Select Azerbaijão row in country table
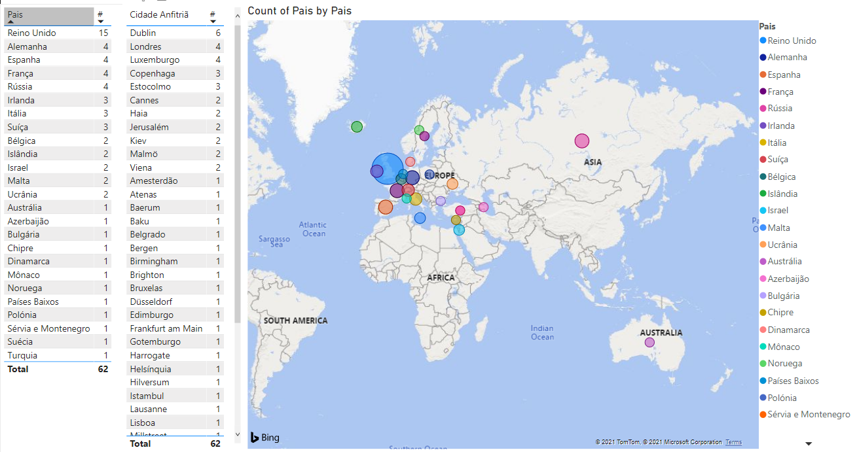857x452 pixels. pos(58,221)
